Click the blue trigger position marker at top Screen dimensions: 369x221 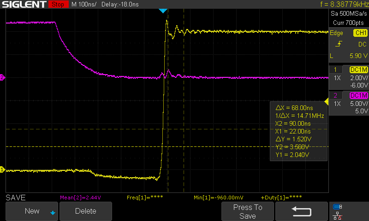pos(162,11)
